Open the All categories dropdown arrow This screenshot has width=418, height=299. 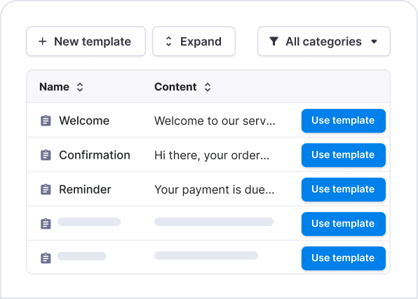374,41
